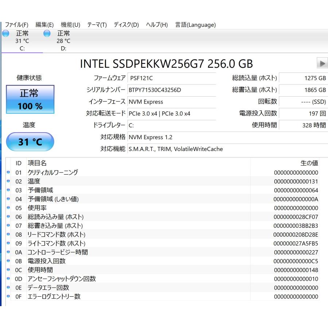Screen dimensions: 328x328
Task: Click the features field S.M.A.R.T., TRIM
Action: tap(227, 149)
